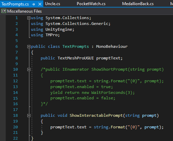Click the TextPrompts class identifier

(x=76, y=46)
